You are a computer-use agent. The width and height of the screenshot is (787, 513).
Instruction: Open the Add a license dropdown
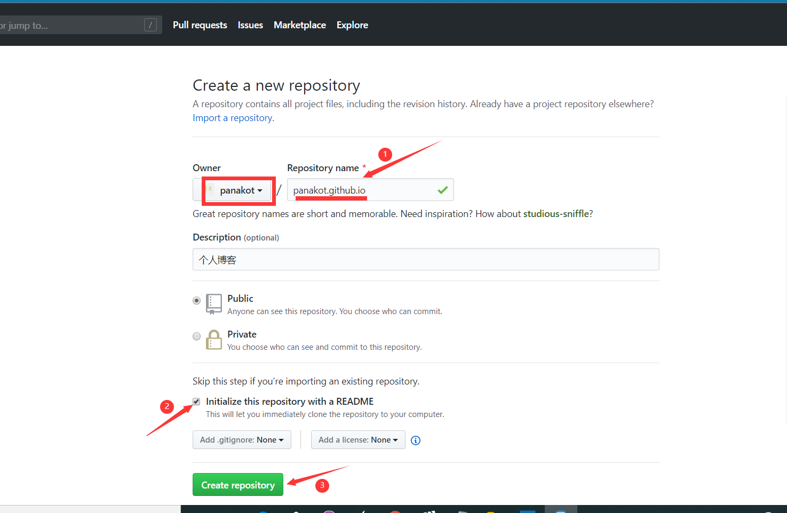[358, 440]
